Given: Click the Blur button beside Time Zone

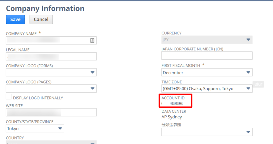Looking at the screenshot, I should point(258,84).
